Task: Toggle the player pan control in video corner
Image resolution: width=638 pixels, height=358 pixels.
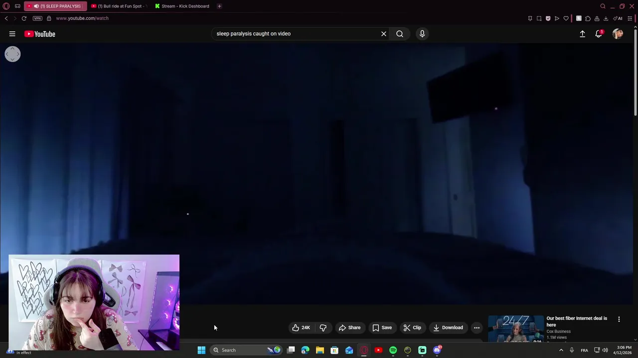Action: pos(12,54)
